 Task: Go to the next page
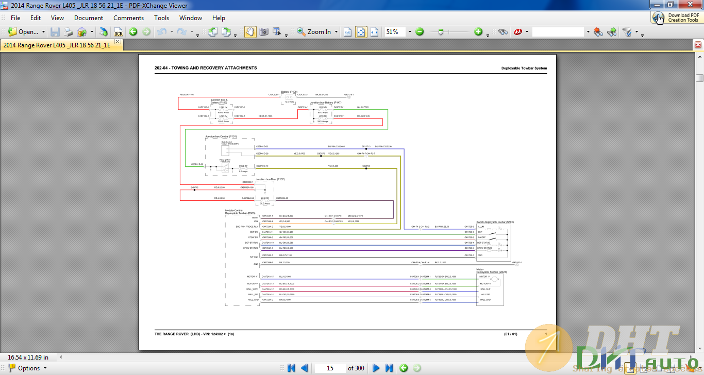376,368
